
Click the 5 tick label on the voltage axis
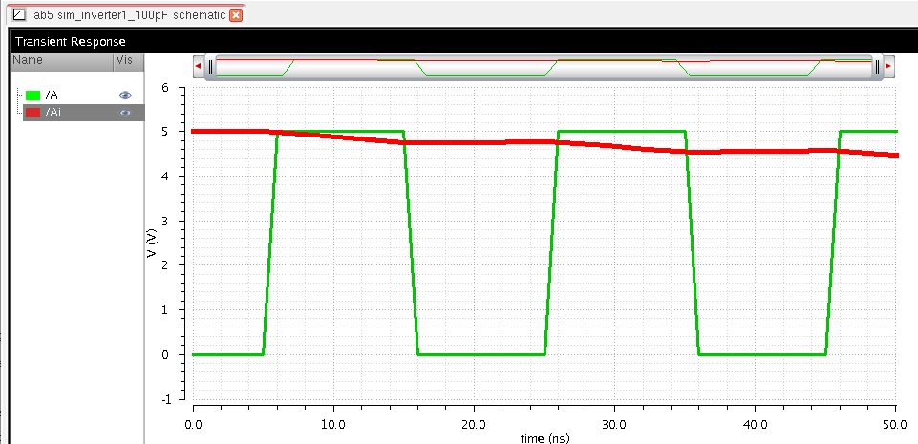[165, 132]
